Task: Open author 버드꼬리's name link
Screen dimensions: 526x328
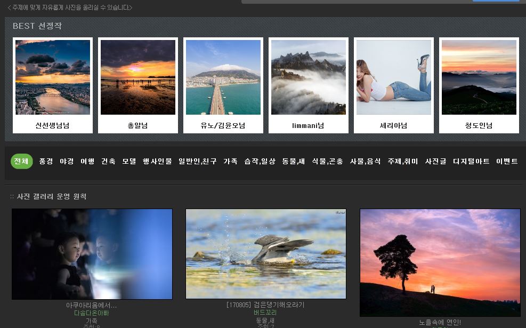Action: (x=265, y=313)
